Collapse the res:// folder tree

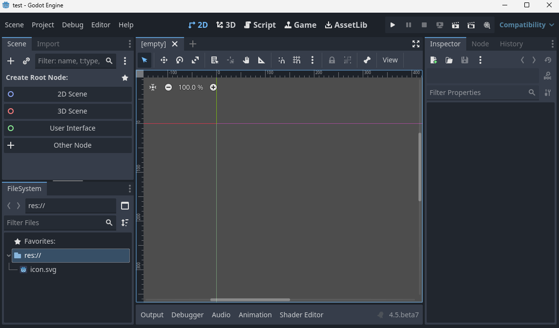pos(9,255)
